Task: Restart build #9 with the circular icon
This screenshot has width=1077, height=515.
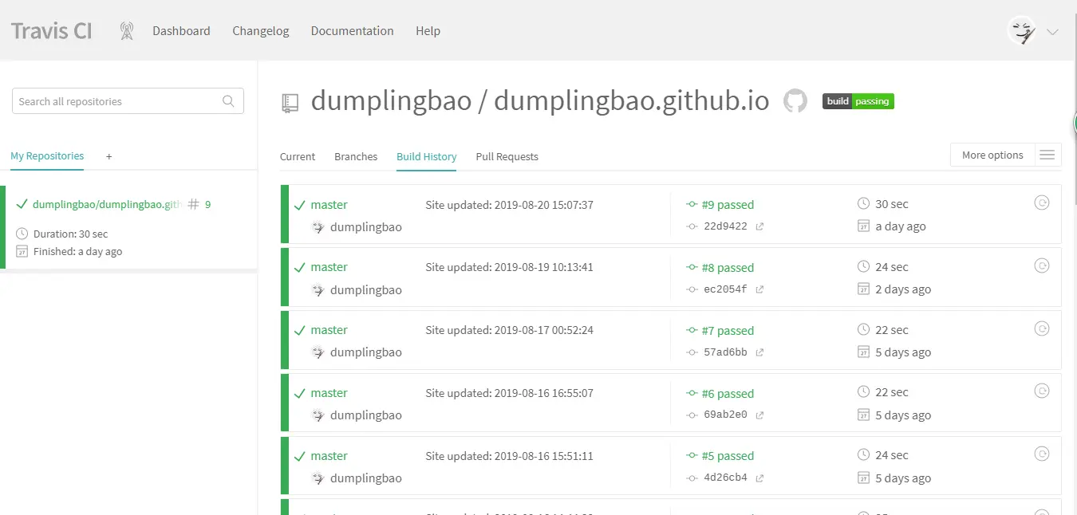Action: click(1041, 202)
